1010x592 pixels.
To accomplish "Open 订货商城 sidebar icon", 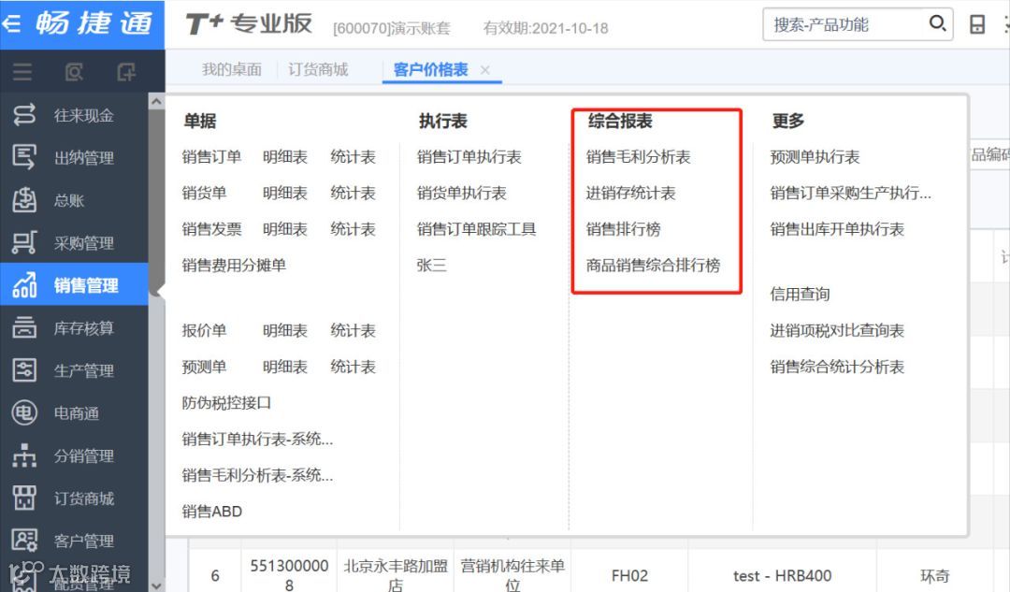I will tap(24, 498).
